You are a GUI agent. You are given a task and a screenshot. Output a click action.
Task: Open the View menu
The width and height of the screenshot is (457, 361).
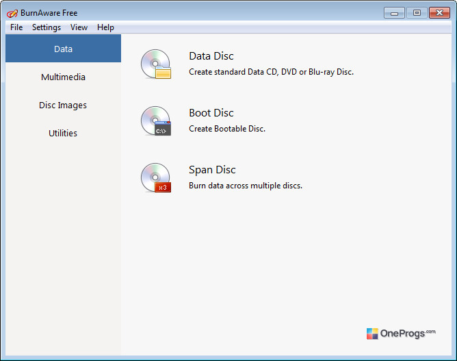point(79,27)
